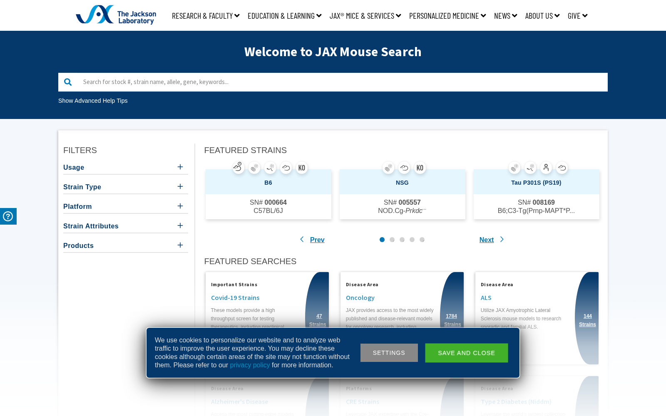Open the Education & Learning menu
This screenshot has width=666, height=416.
(285, 16)
